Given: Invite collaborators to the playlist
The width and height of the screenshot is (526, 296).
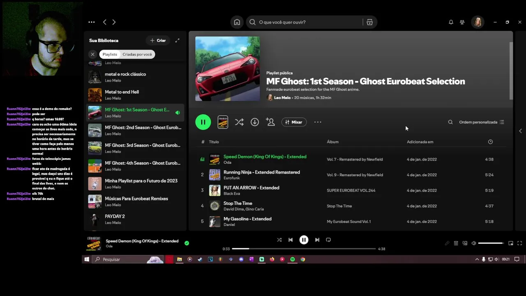Looking at the screenshot, I should tap(270, 122).
